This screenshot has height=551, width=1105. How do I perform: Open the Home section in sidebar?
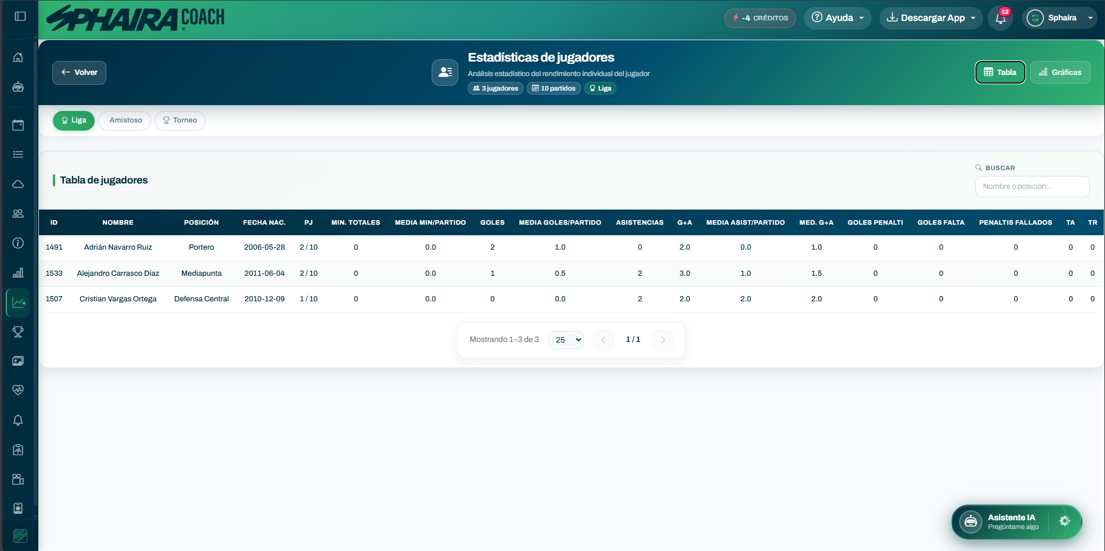18,57
